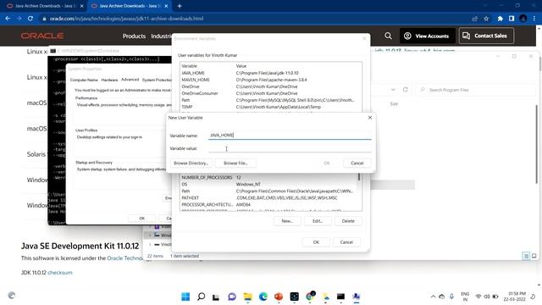The width and height of the screenshot is (542, 305).
Task: Open File Explorer from the taskbar
Action: [x=247, y=297]
